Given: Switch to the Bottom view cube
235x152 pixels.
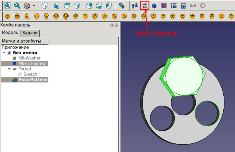Looking at the screenshot, I should coord(99,6).
